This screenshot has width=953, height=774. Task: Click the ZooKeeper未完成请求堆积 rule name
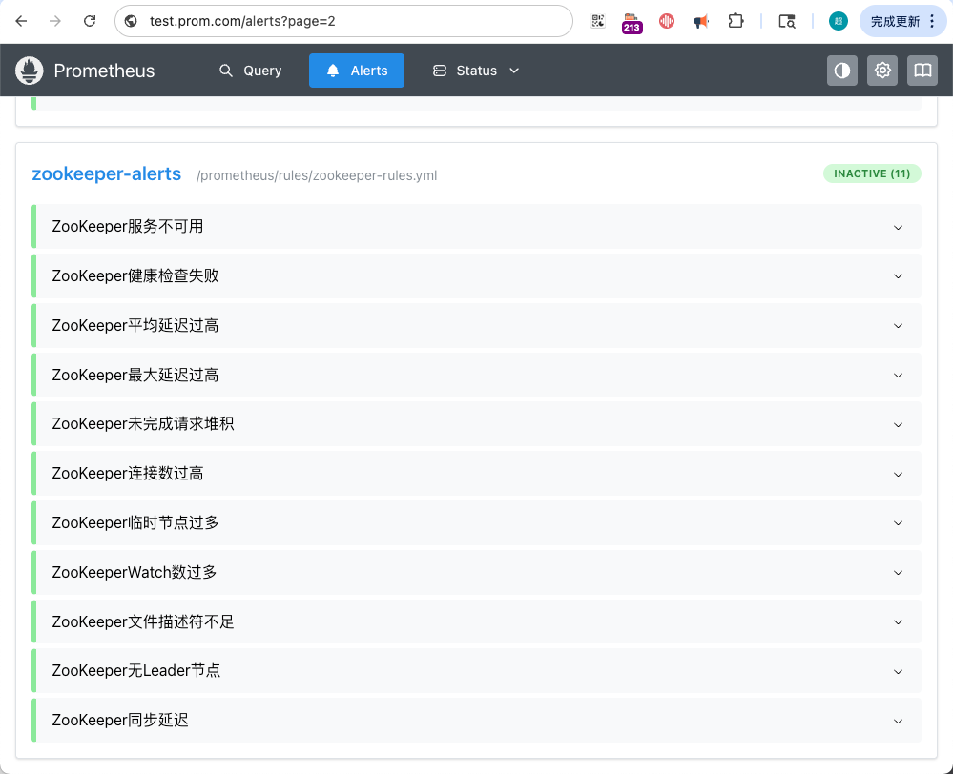tap(143, 423)
